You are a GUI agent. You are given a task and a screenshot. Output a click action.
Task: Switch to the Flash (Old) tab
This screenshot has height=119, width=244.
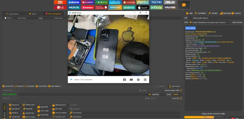[12, 14]
